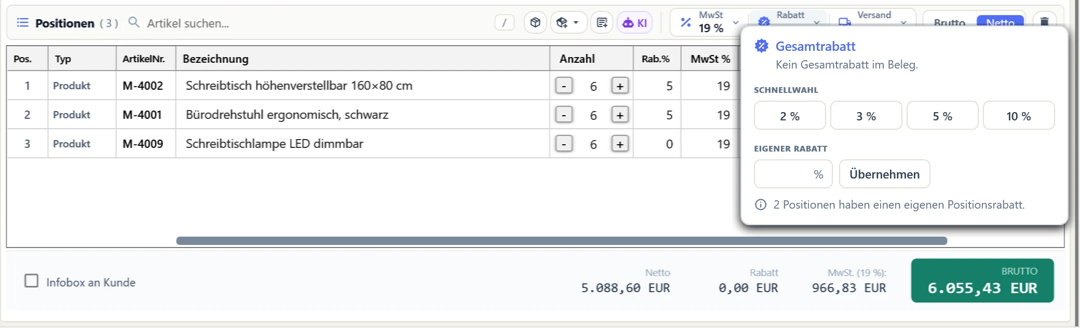Click the trash delete icon
This screenshot has width=1080, height=329.
coord(1044,22)
